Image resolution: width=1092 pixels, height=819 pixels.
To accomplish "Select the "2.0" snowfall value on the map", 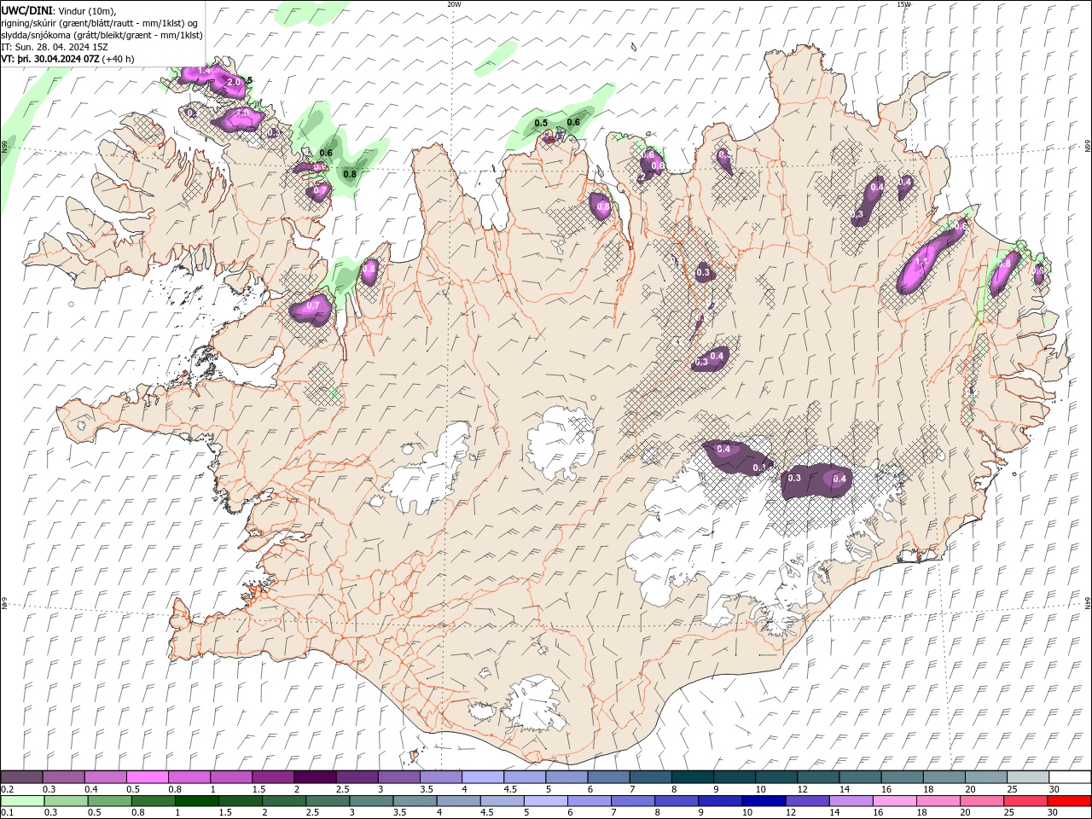I will (x=234, y=83).
